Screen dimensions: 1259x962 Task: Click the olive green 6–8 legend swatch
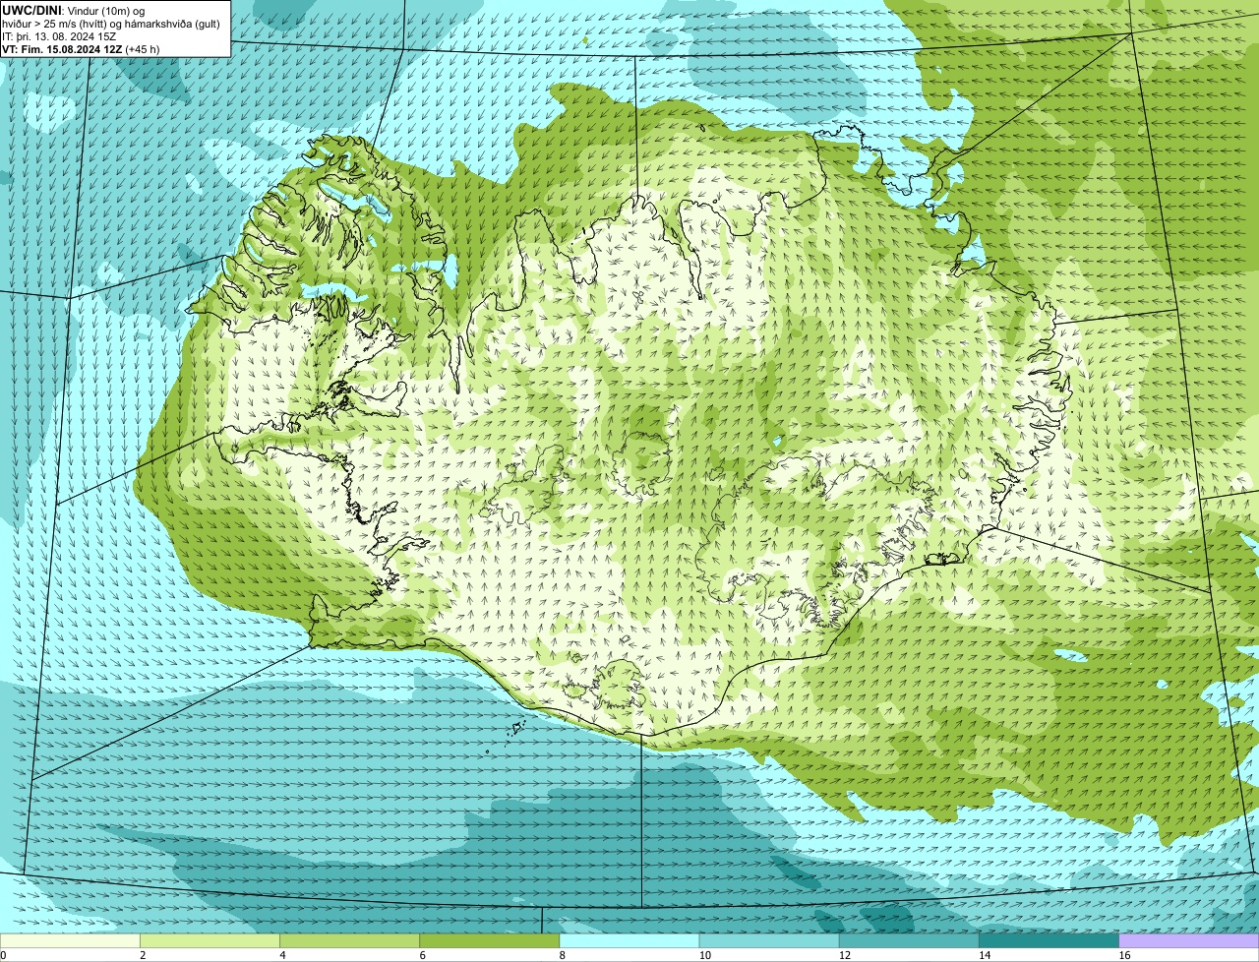[x=490, y=940]
